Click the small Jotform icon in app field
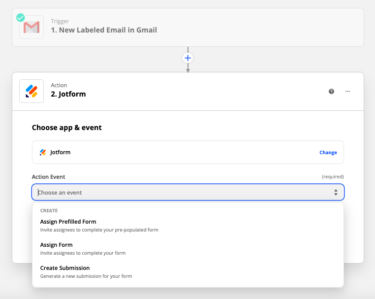 click(43, 152)
